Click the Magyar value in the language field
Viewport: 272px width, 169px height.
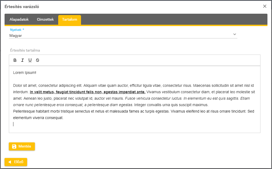pos(16,35)
